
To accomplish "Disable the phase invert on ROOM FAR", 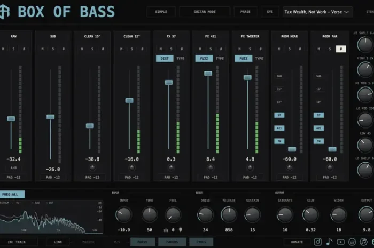I will (x=341, y=49).
